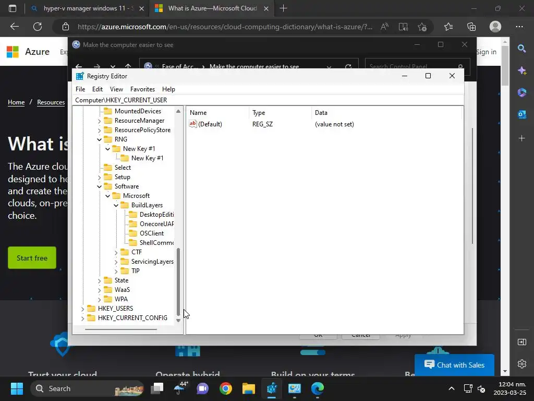Select the OnecoreUAP folder icon
This screenshot has height=401, width=534.
[133, 224]
